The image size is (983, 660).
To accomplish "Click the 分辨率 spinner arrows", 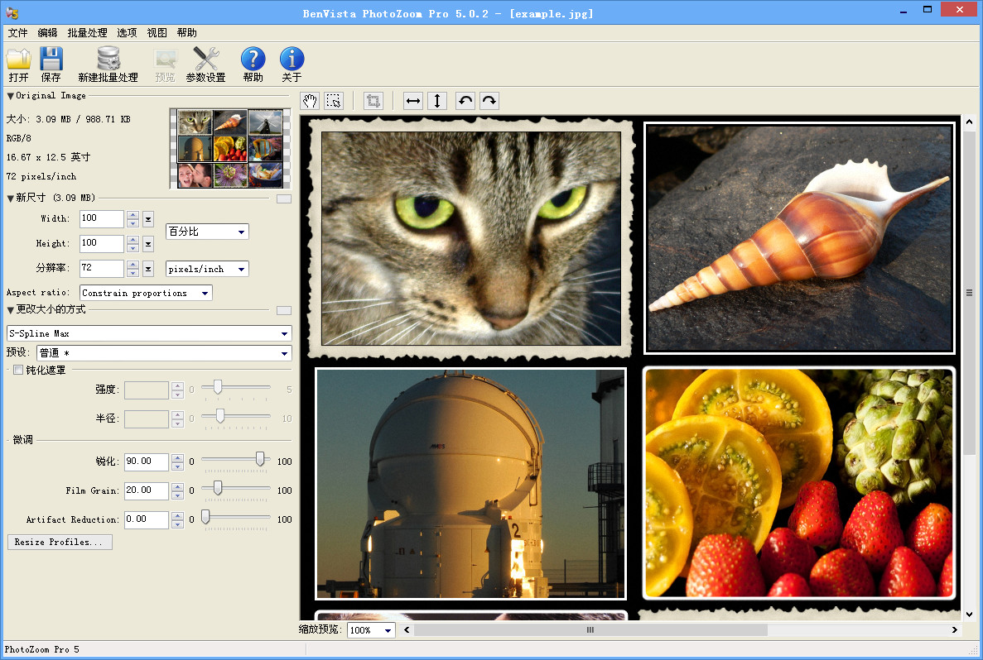I will coord(133,269).
